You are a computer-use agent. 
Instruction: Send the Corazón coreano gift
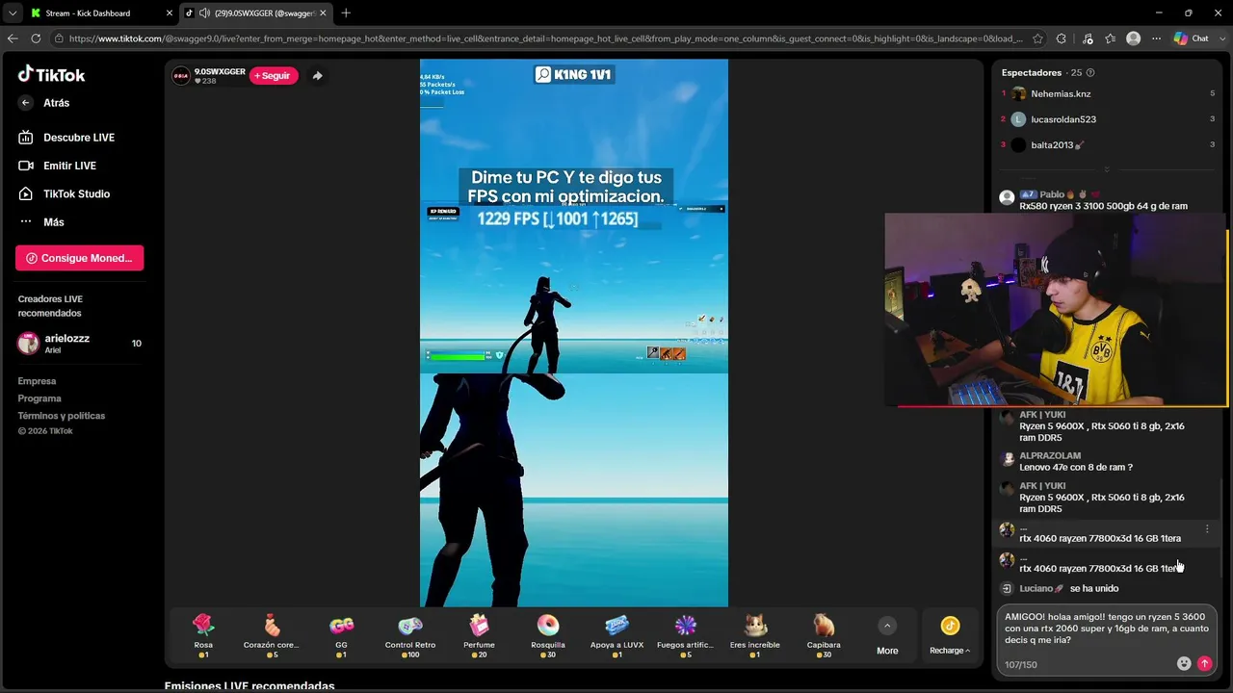(272, 636)
